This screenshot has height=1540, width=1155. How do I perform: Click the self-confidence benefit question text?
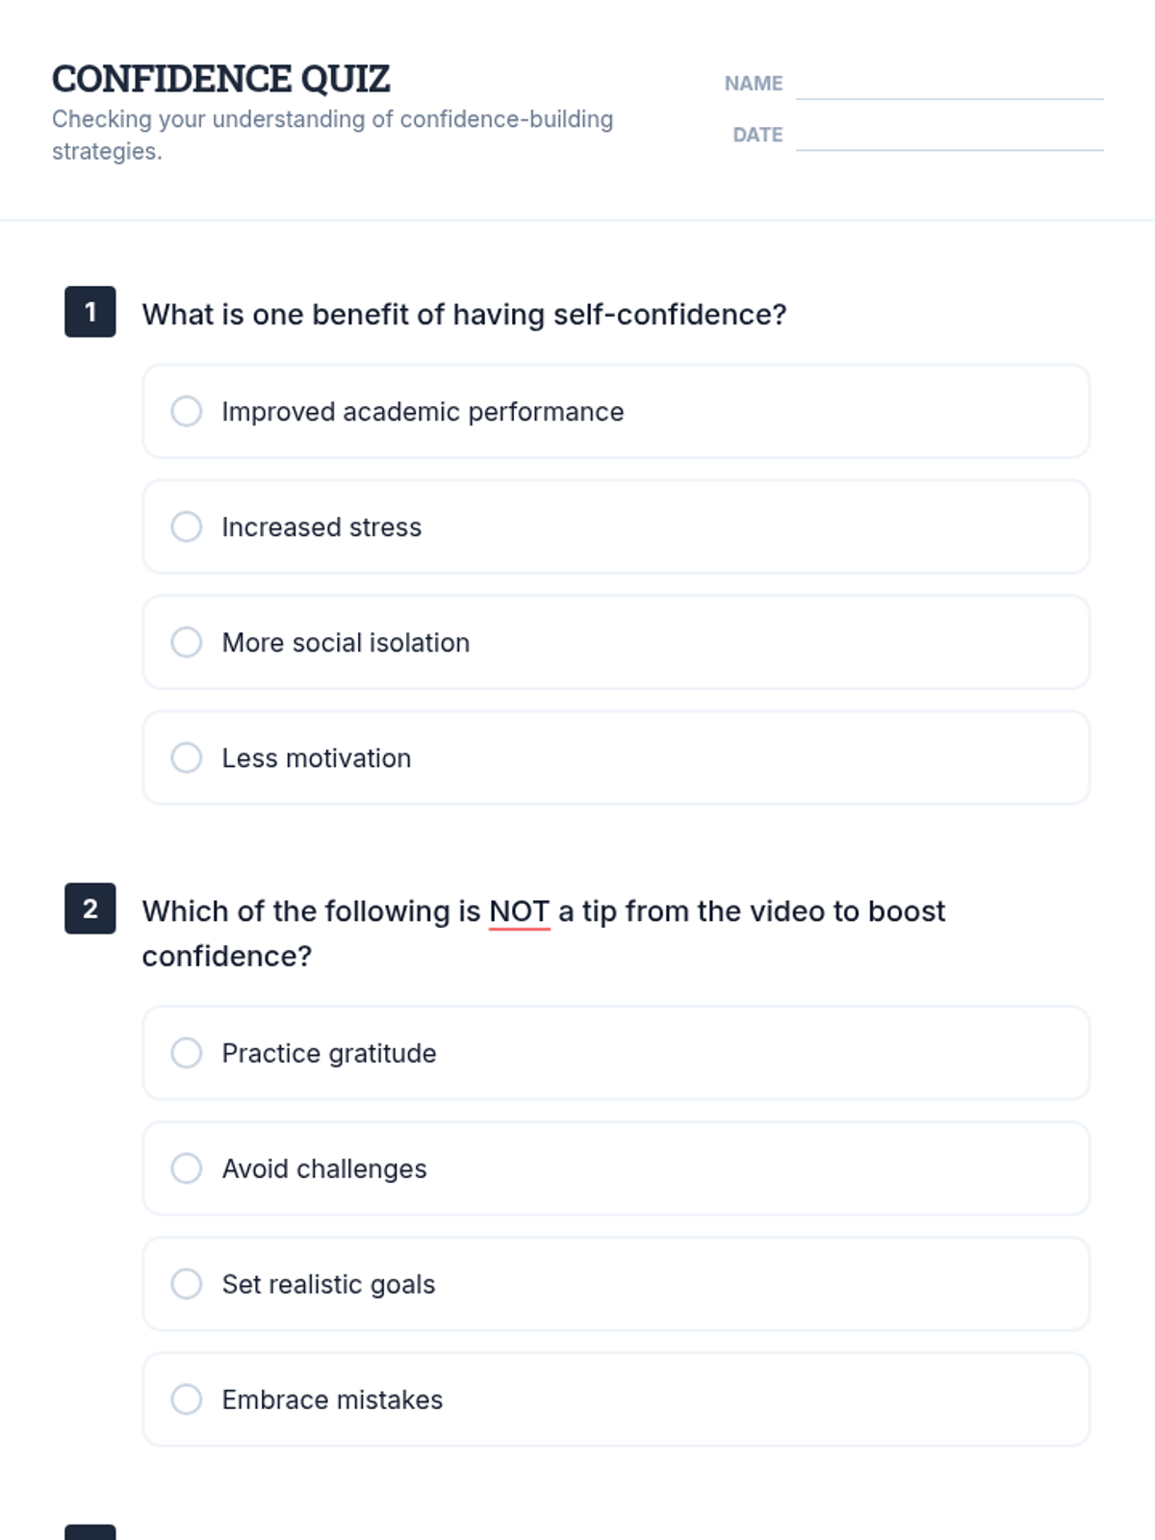(x=464, y=315)
